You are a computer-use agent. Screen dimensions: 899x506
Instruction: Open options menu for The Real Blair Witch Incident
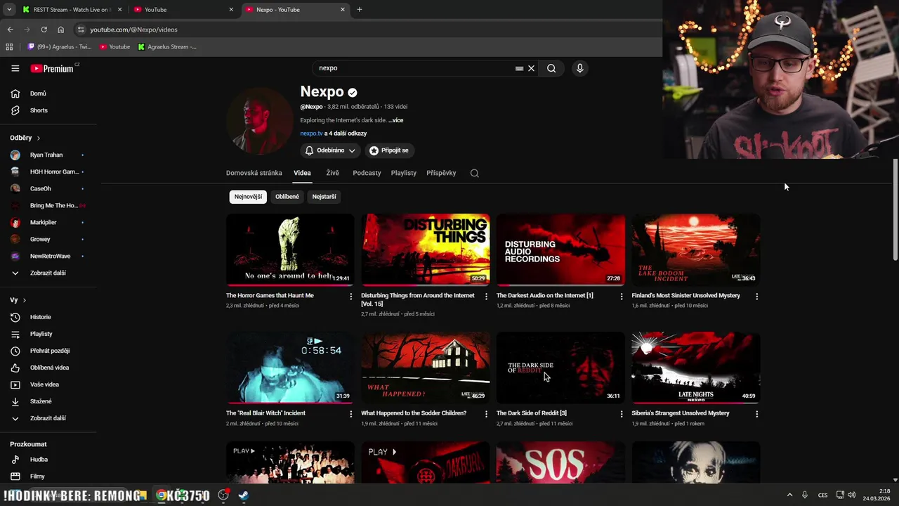tap(351, 414)
